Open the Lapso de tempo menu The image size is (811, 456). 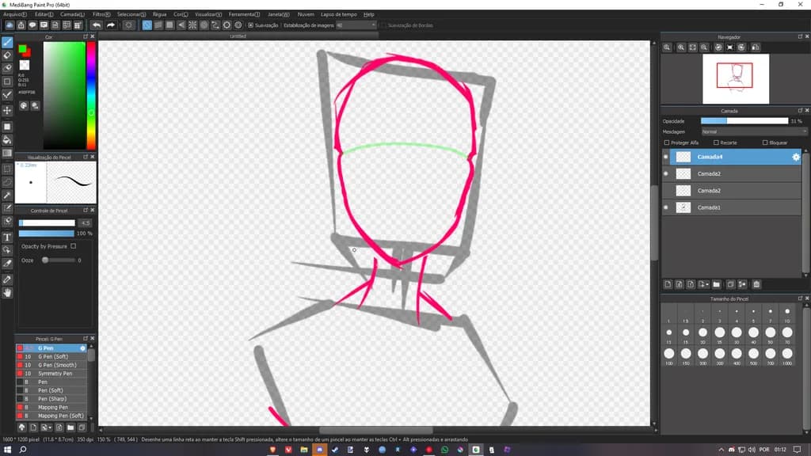339,14
